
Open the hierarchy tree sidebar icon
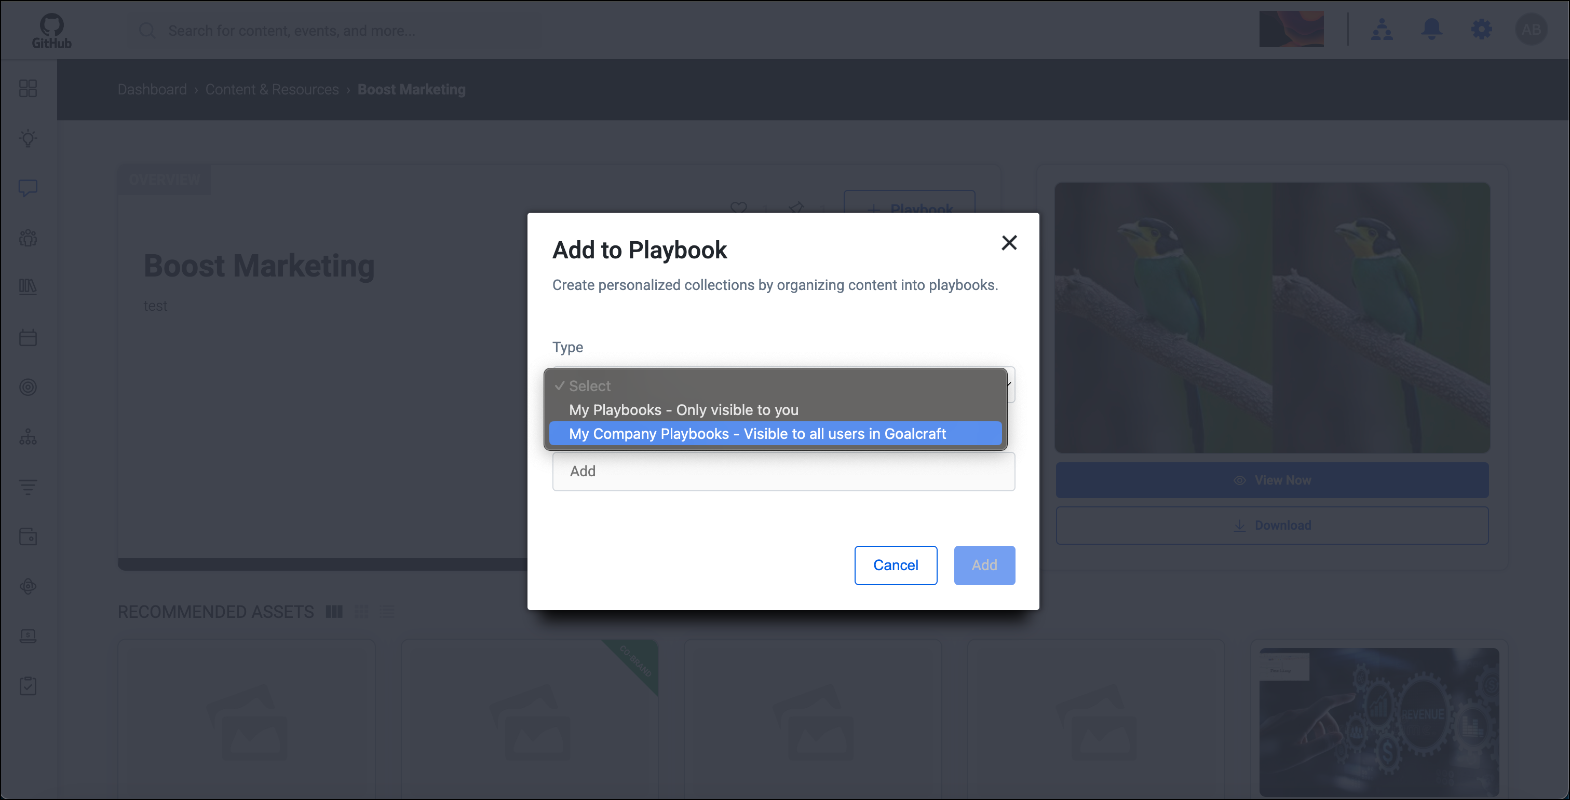[28, 437]
